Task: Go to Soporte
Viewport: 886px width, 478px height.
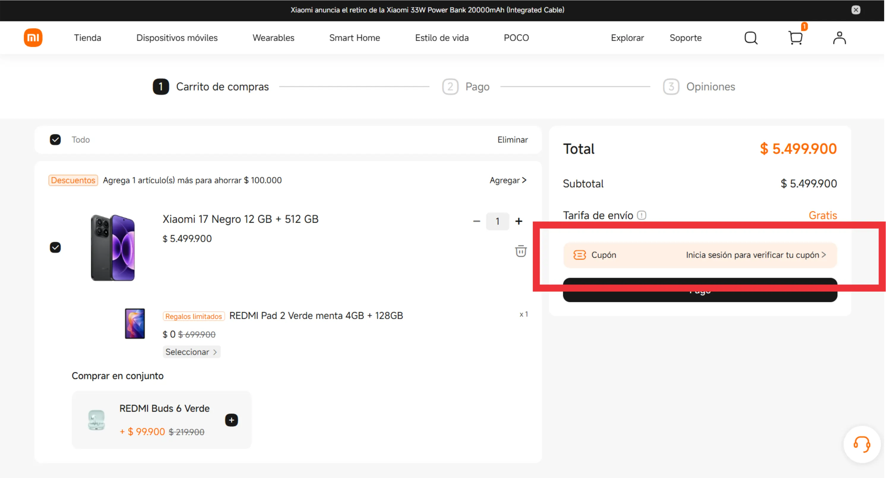Action: tap(686, 37)
